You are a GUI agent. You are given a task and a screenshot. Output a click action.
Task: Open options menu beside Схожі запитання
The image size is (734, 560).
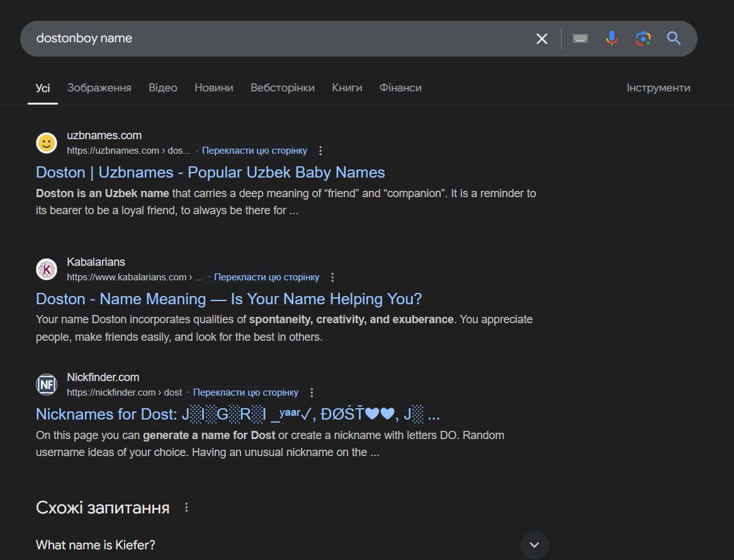point(186,508)
